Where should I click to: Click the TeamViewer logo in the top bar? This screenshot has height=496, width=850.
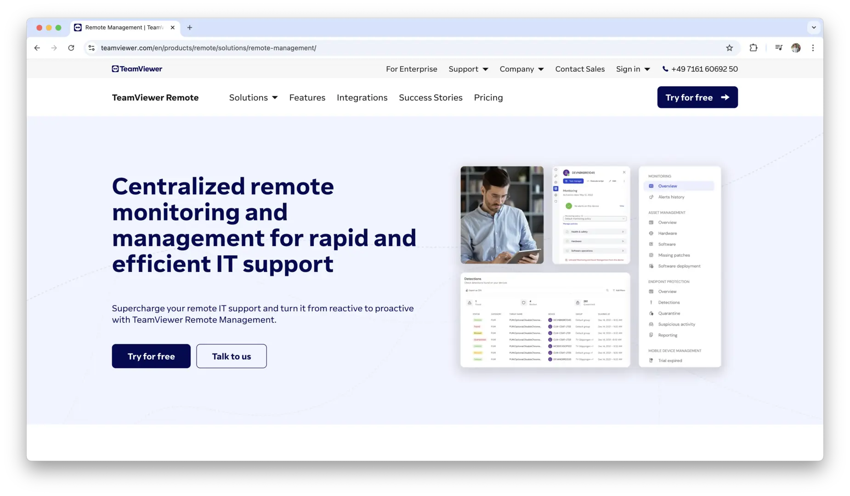coord(137,69)
